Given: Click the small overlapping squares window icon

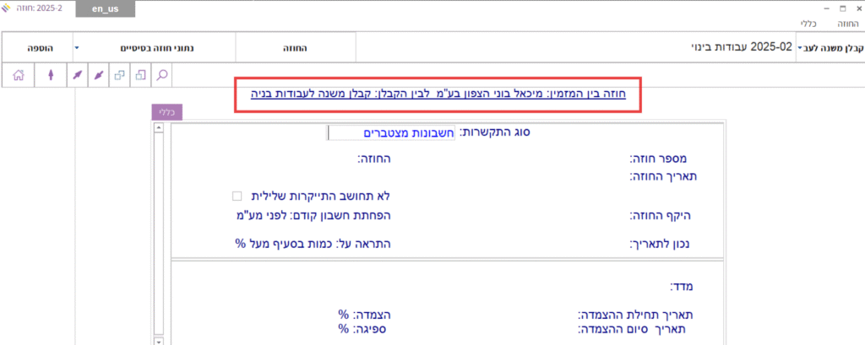Looking at the screenshot, I should [119, 75].
